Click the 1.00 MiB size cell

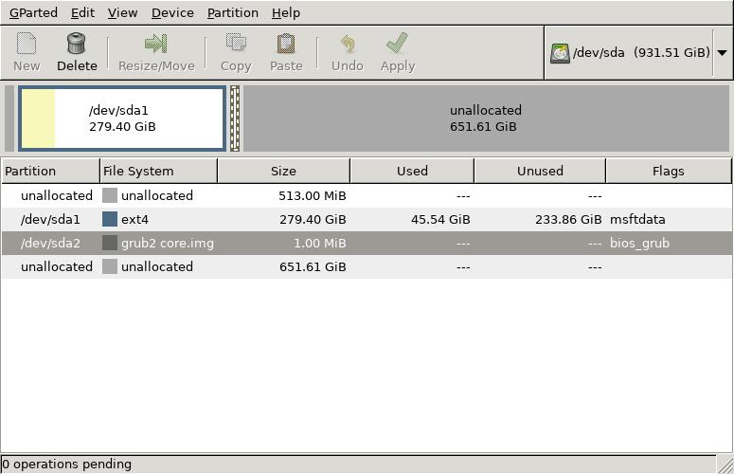pos(320,243)
